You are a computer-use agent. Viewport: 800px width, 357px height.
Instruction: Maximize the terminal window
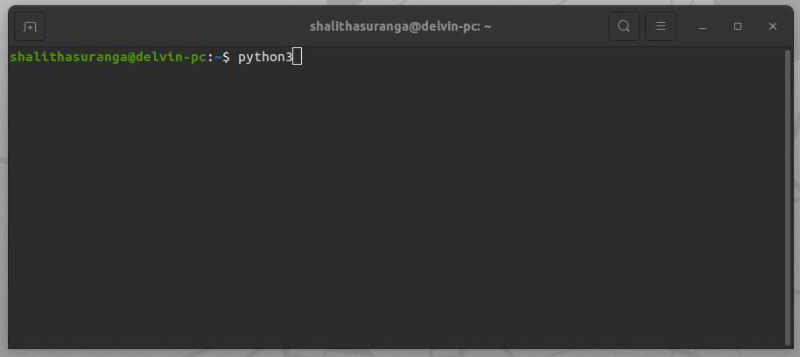click(737, 26)
